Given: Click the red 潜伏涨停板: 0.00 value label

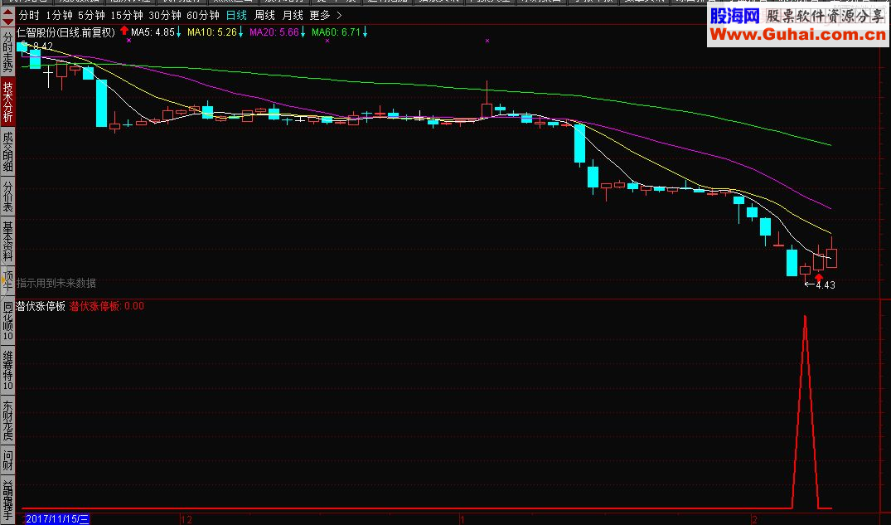Looking at the screenshot, I should 107,306.
